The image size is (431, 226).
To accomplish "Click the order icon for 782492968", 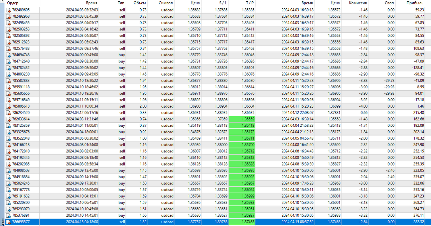I will 8,16.
